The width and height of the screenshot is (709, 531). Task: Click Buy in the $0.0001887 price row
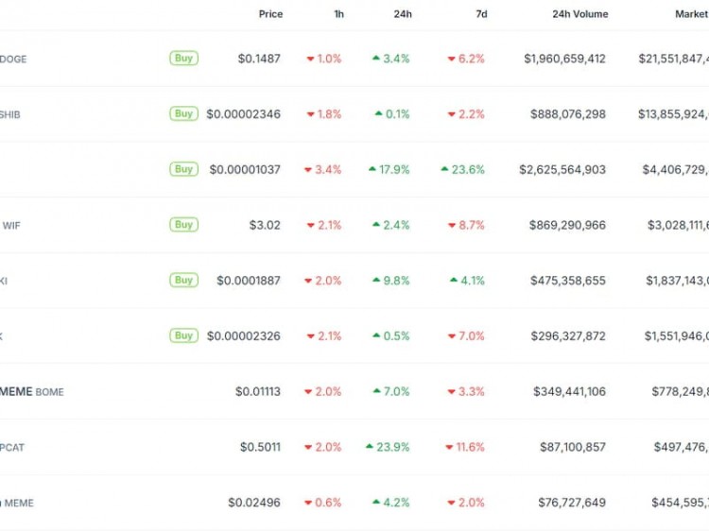click(x=183, y=280)
